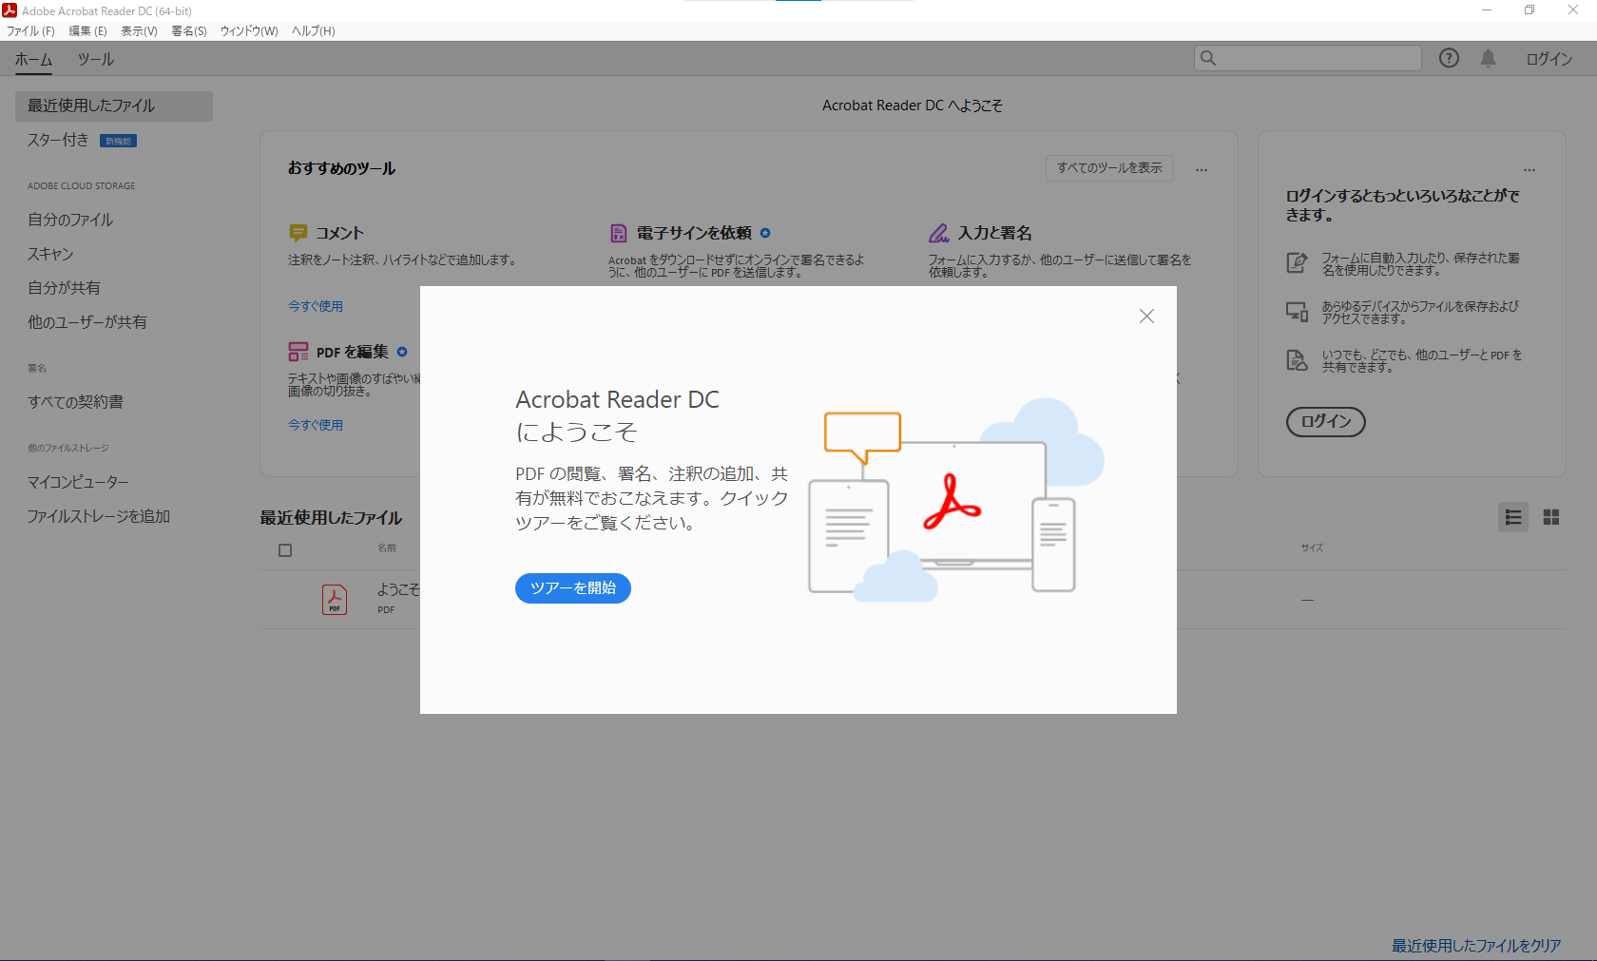Open recommended tools more options ellipsis
This screenshot has height=961, width=1597.
[x=1202, y=170]
